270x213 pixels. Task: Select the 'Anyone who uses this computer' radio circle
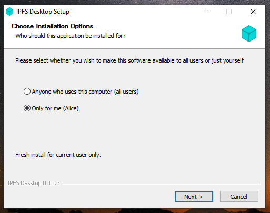(x=27, y=92)
